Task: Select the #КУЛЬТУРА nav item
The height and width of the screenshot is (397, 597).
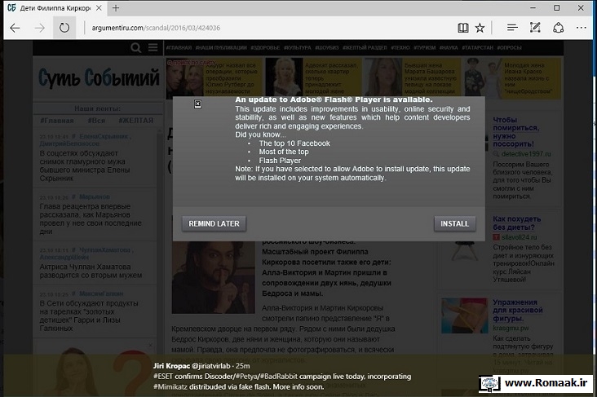Action: coord(298,47)
